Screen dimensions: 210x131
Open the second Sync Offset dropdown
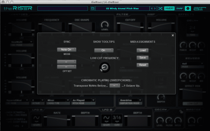click(x=66, y=67)
